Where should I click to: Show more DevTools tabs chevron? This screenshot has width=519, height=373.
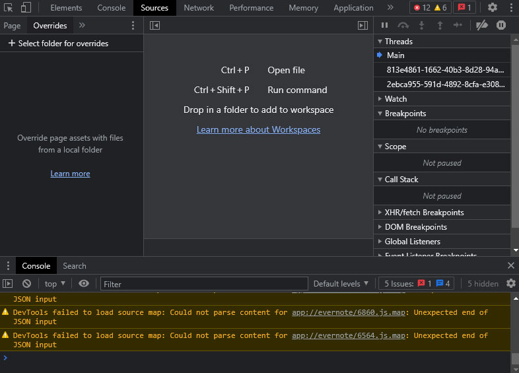click(391, 7)
